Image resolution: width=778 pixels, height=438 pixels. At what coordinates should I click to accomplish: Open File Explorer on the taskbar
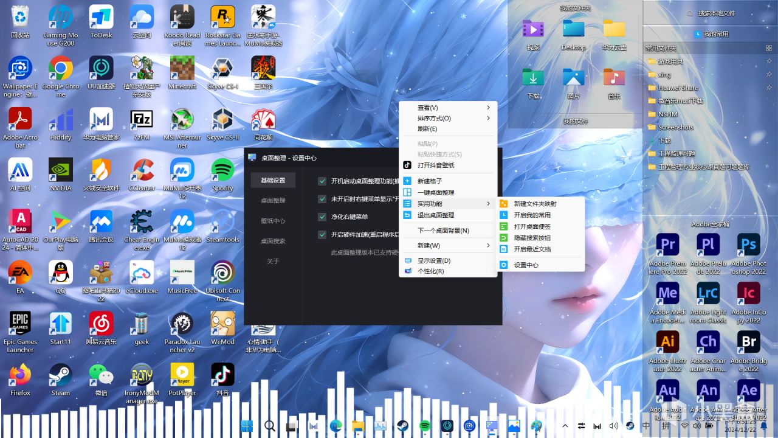pos(358,426)
